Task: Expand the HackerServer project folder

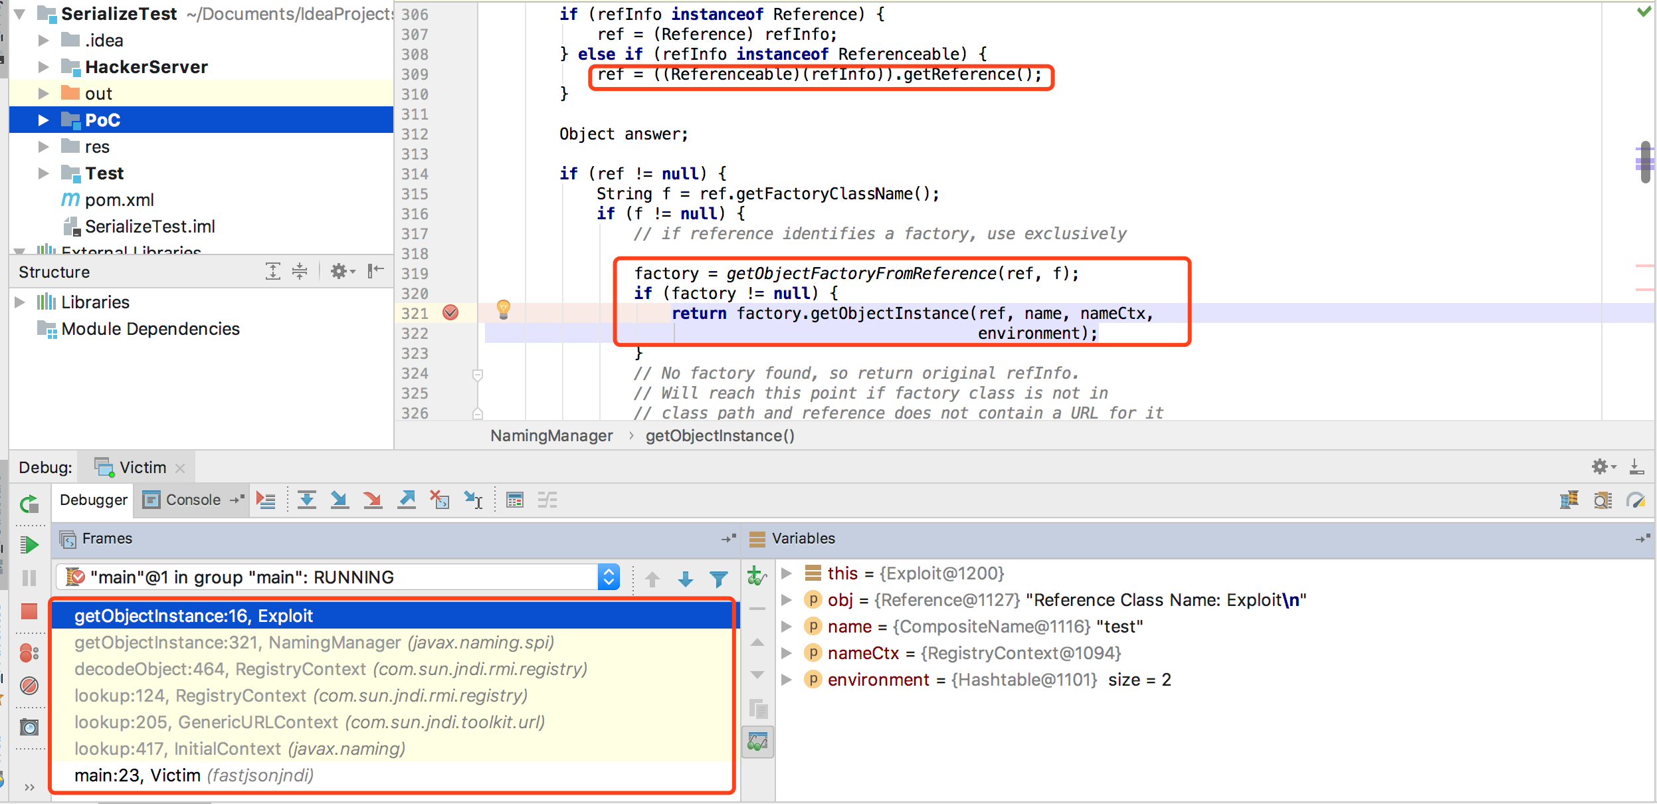Action: (44, 66)
